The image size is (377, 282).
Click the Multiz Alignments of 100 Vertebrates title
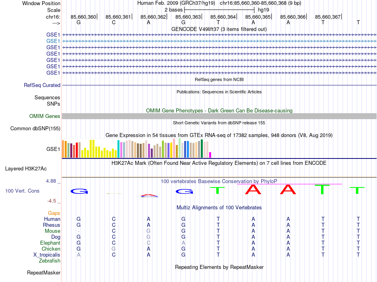(219, 207)
